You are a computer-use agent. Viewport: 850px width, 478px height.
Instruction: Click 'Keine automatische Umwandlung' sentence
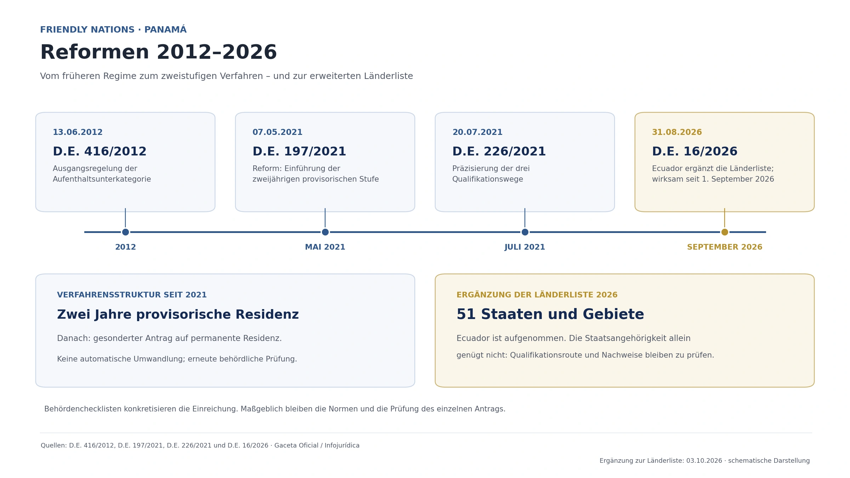[177, 359]
